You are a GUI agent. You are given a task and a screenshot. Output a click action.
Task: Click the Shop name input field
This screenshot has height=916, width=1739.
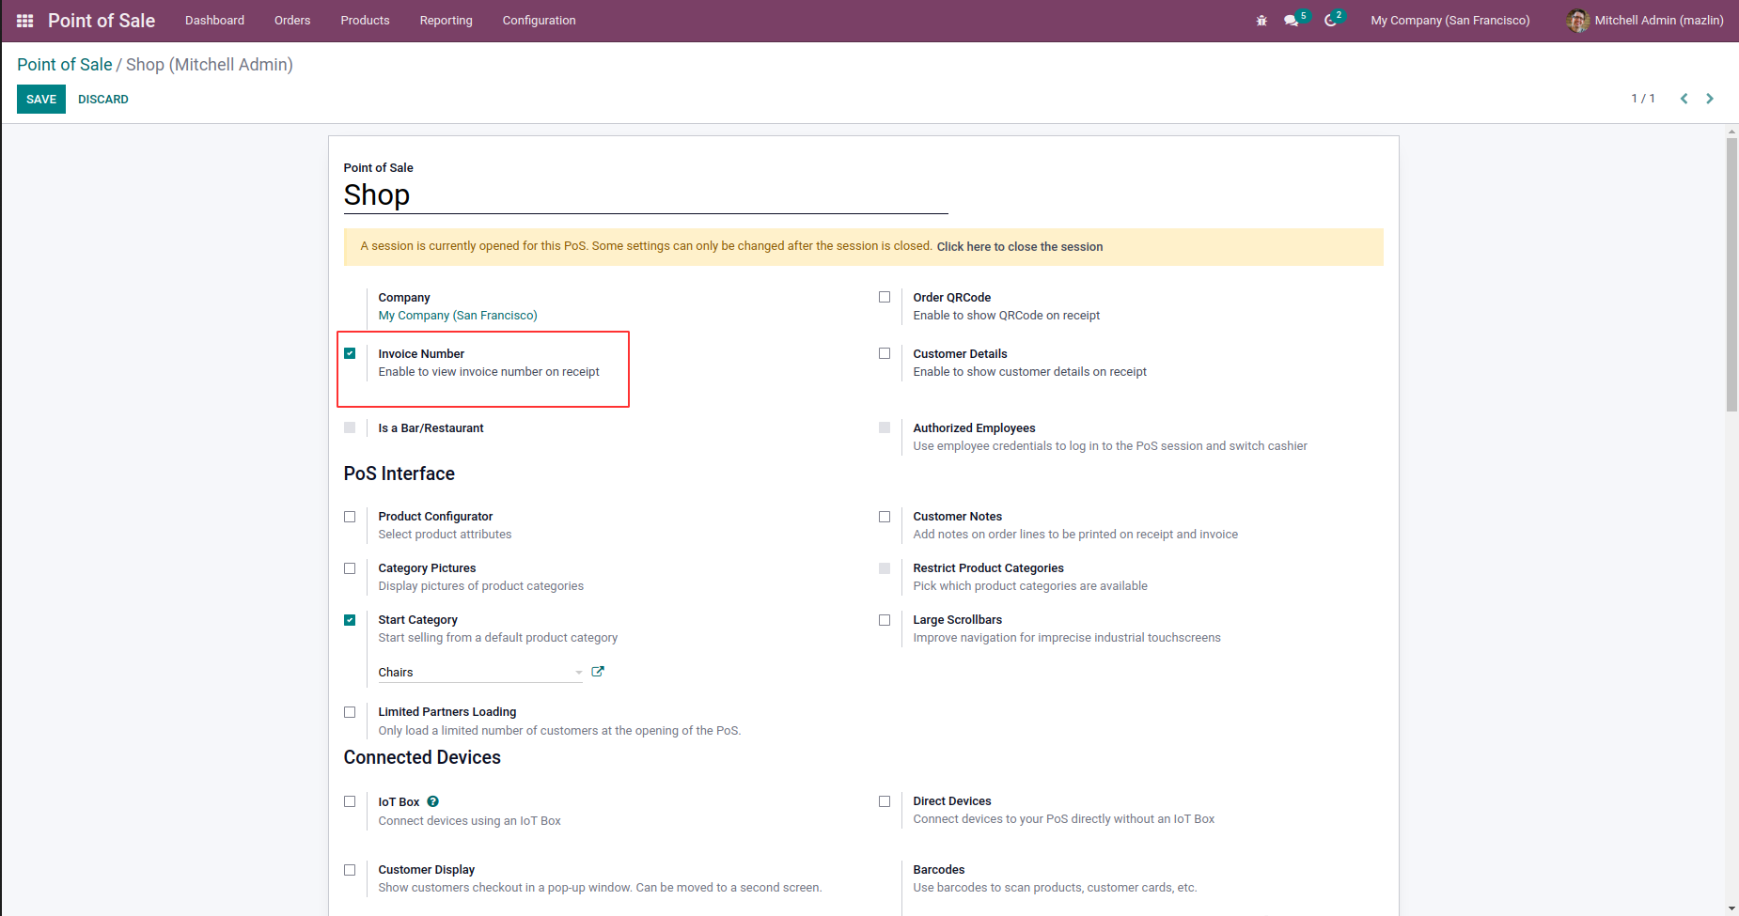click(645, 195)
